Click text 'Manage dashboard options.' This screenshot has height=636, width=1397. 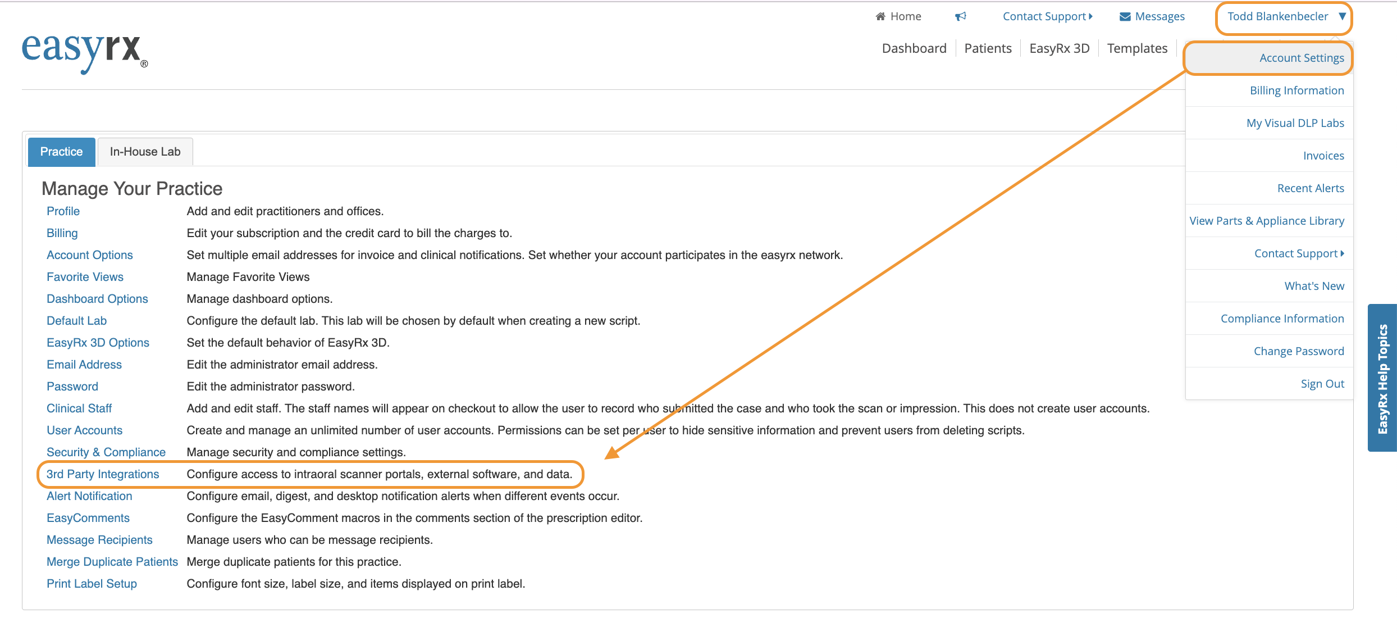click(259, 299)
